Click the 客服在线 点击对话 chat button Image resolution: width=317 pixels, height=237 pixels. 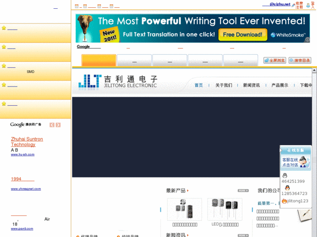click(x=296, y=162)
